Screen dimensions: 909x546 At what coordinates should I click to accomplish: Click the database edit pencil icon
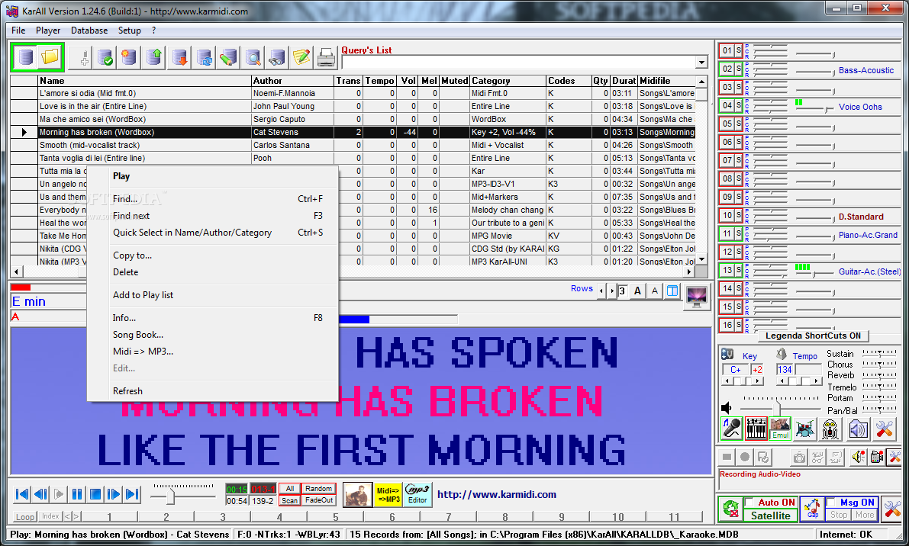click(x=228, y=57)
